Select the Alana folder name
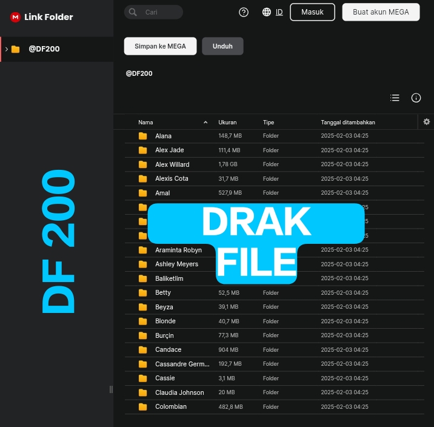 163,136
